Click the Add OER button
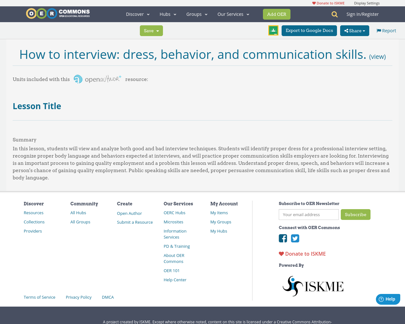This screenshot has width=405, height=324. (x=277, y=14)
